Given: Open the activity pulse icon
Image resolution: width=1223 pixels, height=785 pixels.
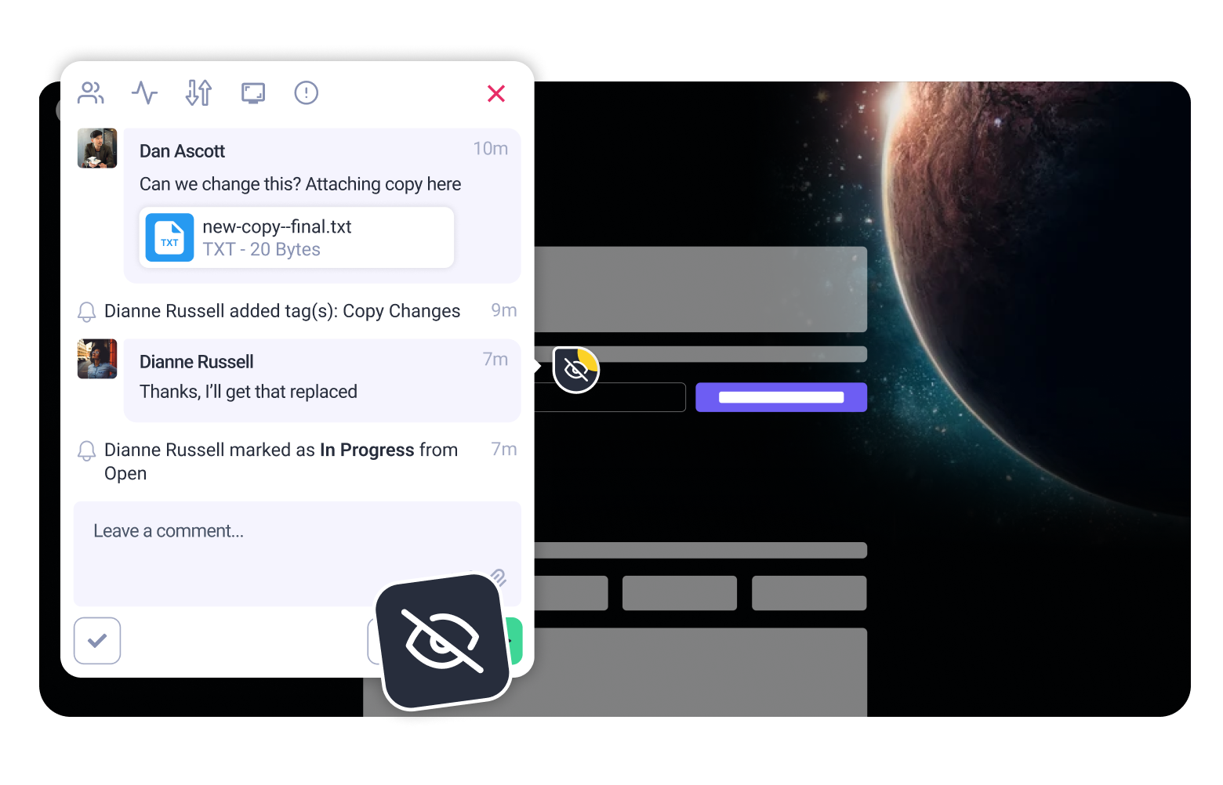Looking at the screenshot, I should coord(144,93).
